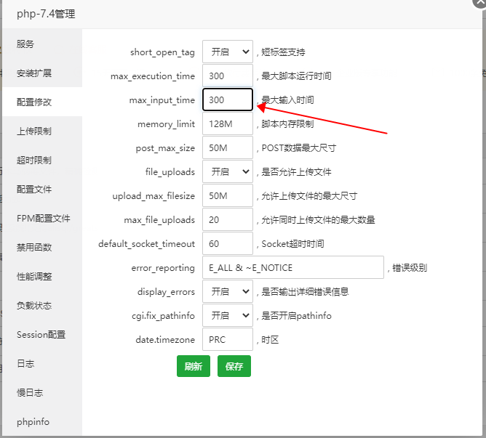
Task: Close the php-7.4 management dialog
Action: [479, 3]
